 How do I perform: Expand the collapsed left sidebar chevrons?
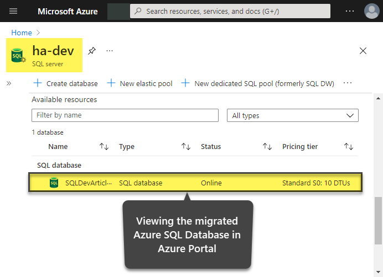[9, 83]
